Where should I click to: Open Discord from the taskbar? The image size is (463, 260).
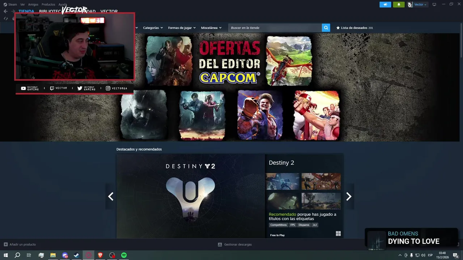[65, 255]
